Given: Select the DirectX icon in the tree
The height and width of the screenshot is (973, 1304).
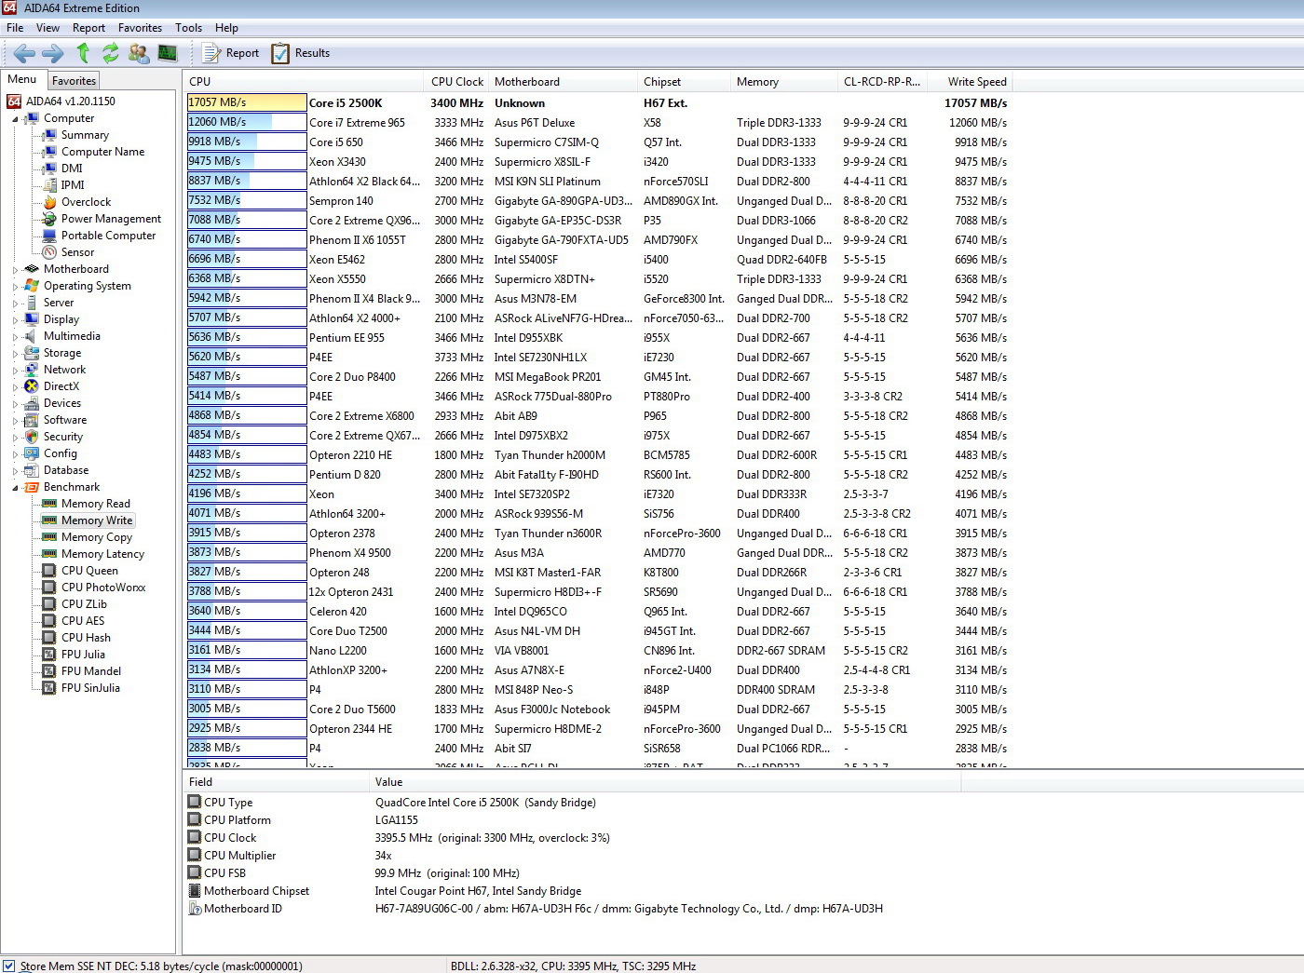Looking at the screenshot, I should [x=32, y=386].
